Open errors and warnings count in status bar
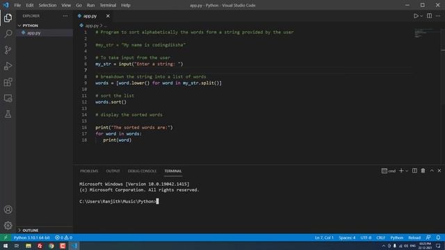The height and width of the screenshot is (250, 445). [x=63, y=237]
